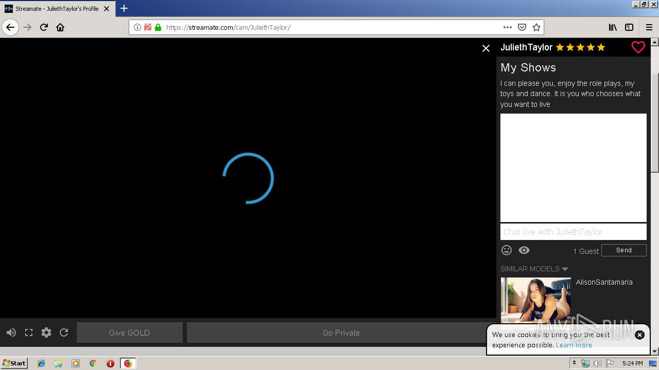Reload the video stream player
Viewport: 659px width, 370px height.
pyautogui.click(x=64, y=332)
